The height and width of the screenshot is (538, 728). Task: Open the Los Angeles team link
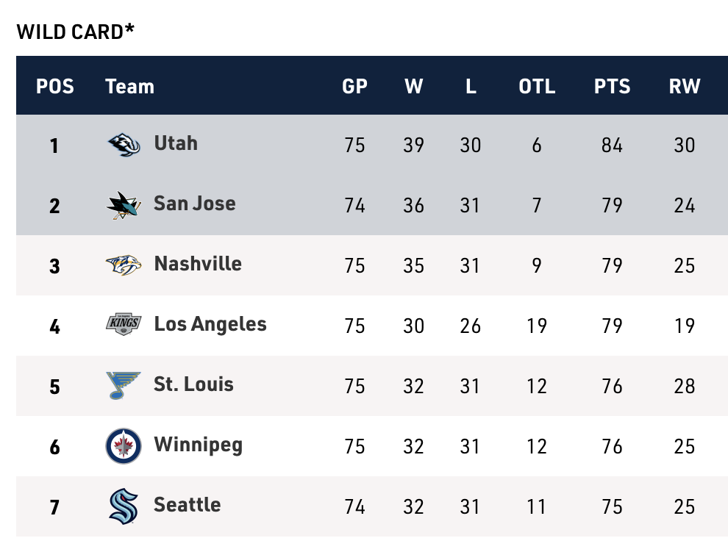(210, 323)
